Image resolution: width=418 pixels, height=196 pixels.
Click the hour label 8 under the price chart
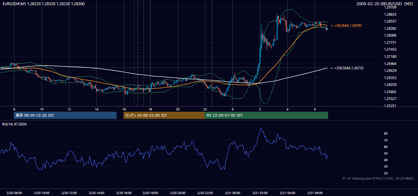click(x=14, y=109)
